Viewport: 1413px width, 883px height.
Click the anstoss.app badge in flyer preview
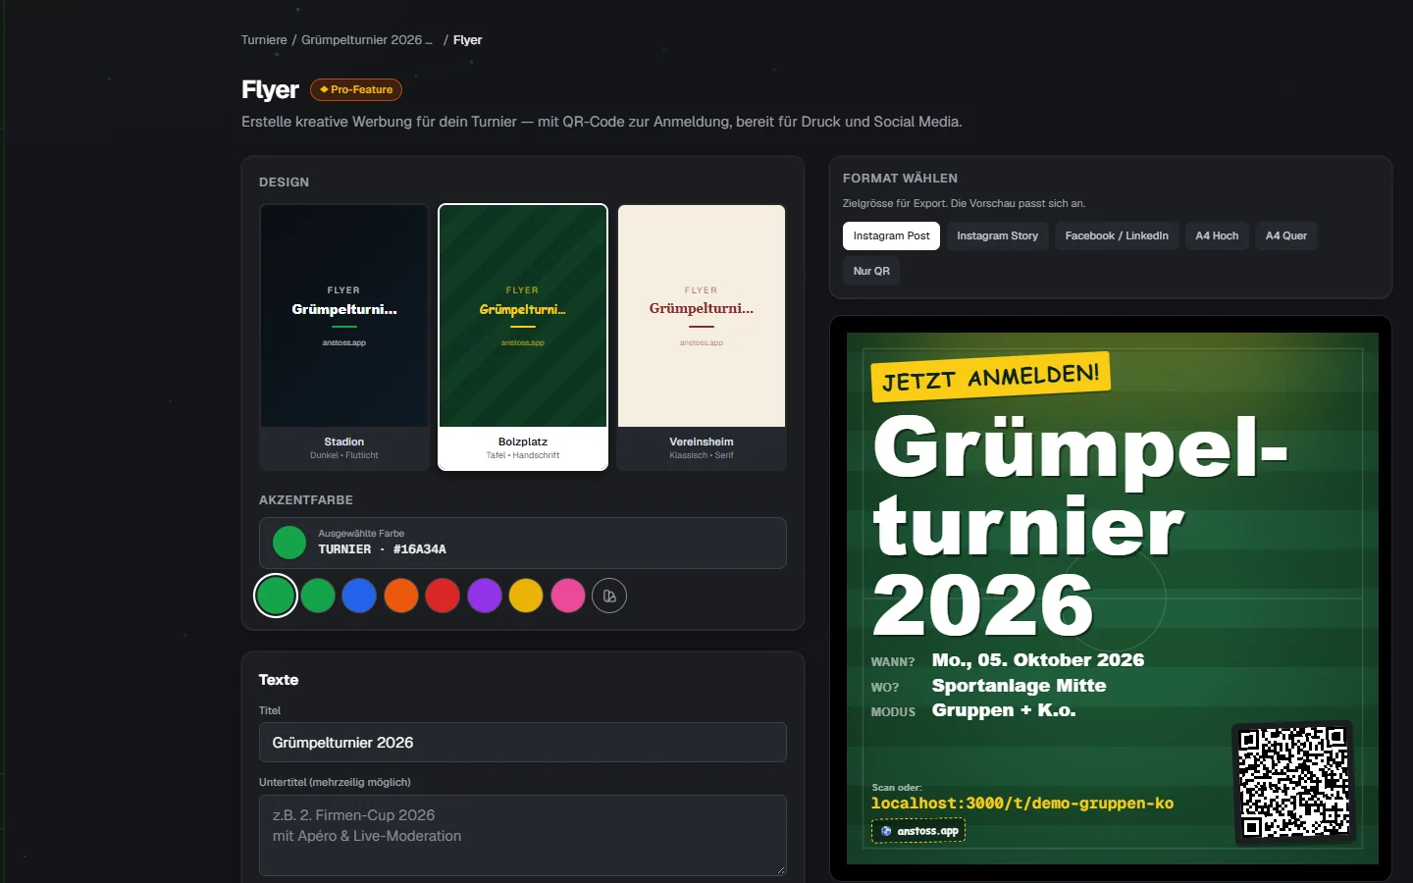[918, 831]
